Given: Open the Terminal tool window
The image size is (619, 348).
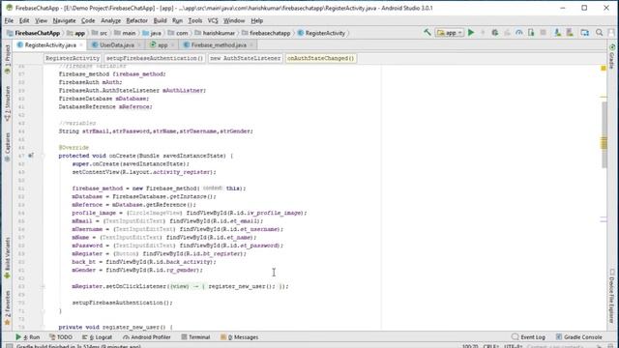Looking at the screenshot, I should [195, 337].
